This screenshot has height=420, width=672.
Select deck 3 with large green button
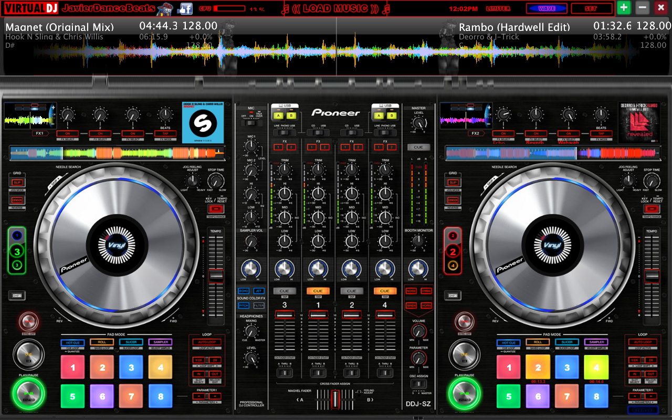tap(17, 252)
